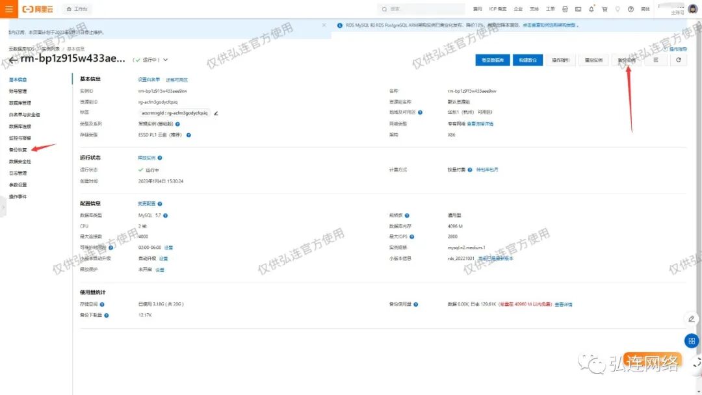
Task: Expand the running status dropdown chevron
Action: click(x=165, y=60)
